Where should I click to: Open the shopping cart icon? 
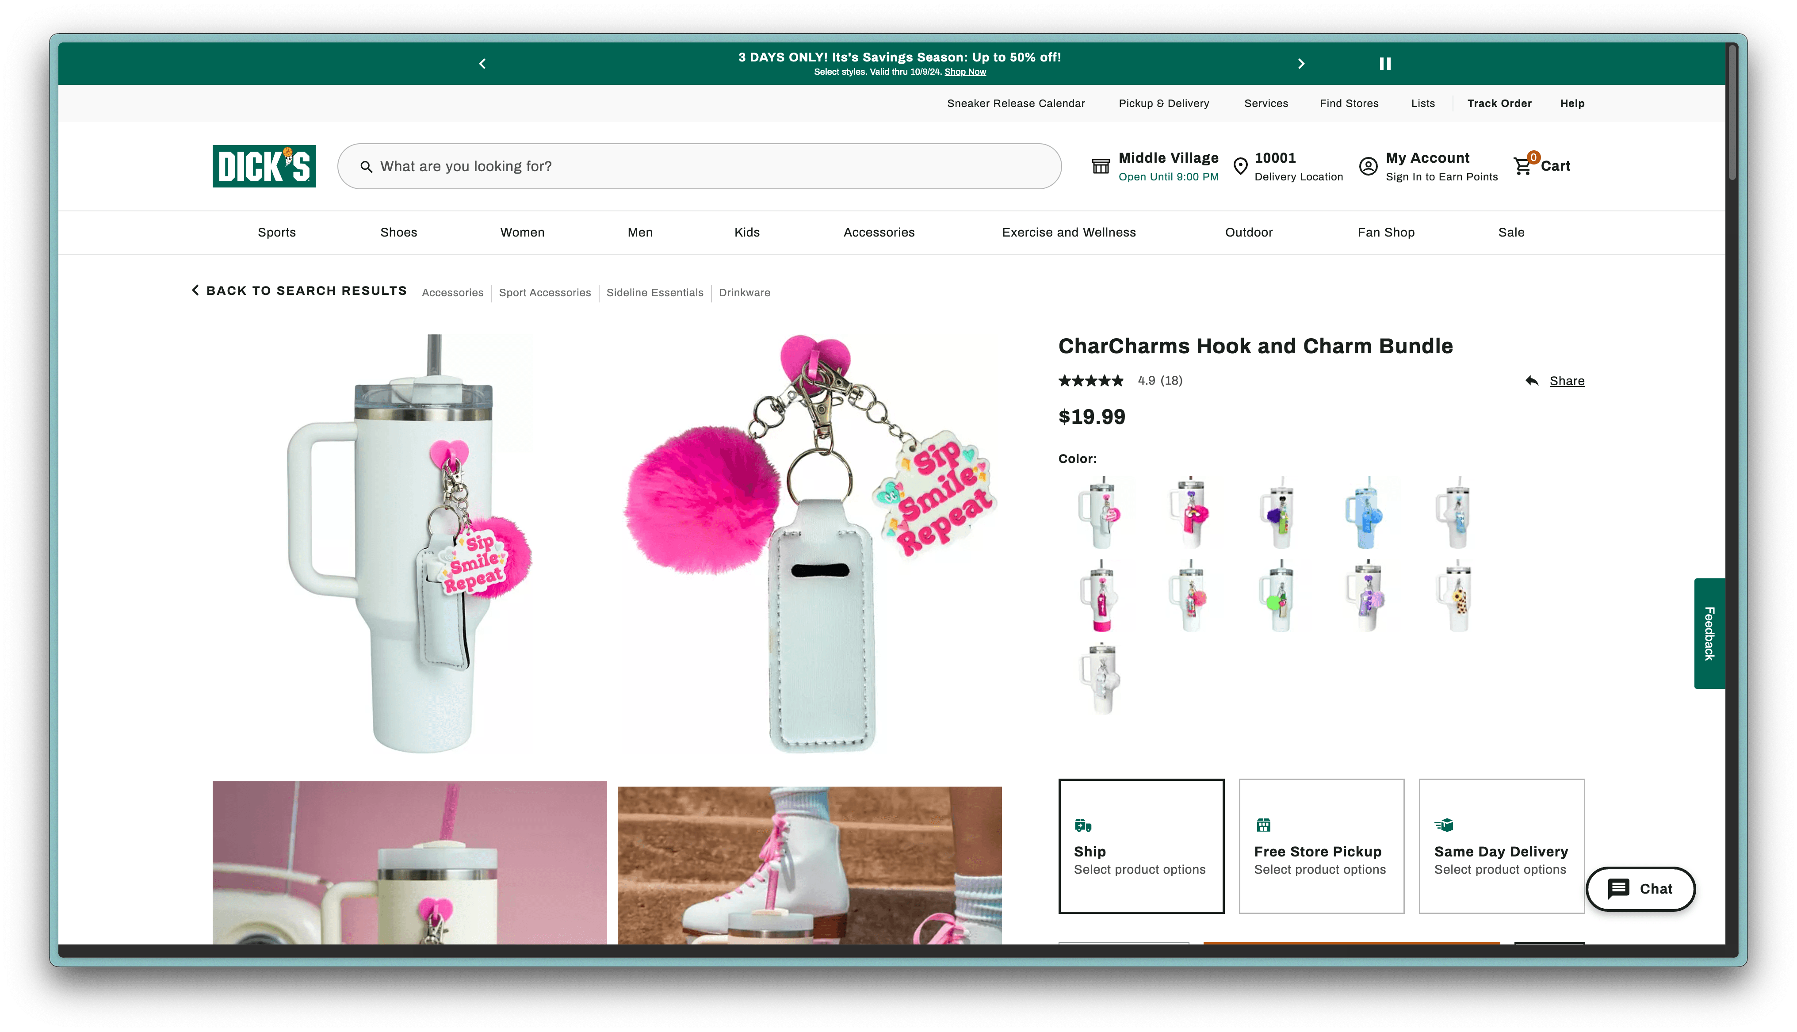pos(1523,166)
